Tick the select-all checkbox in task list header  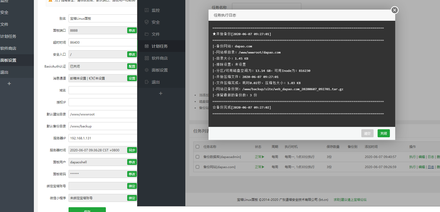198,147
